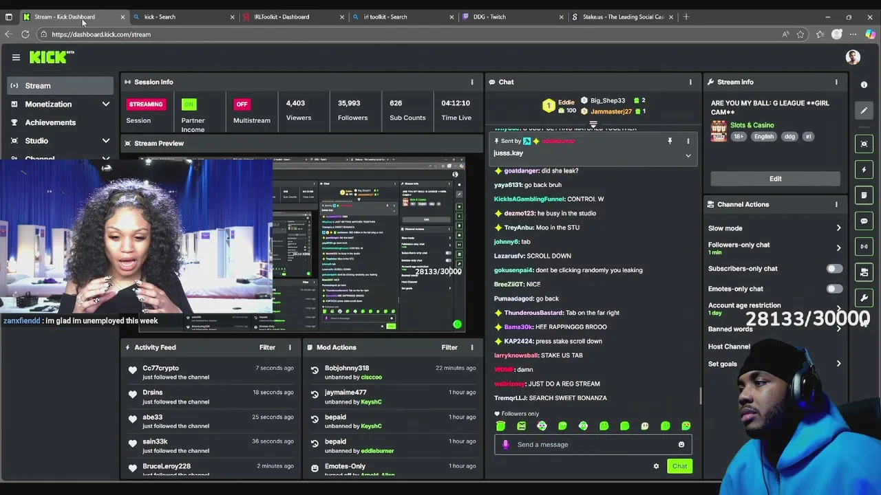Open the emoji picker in message box

681,444
